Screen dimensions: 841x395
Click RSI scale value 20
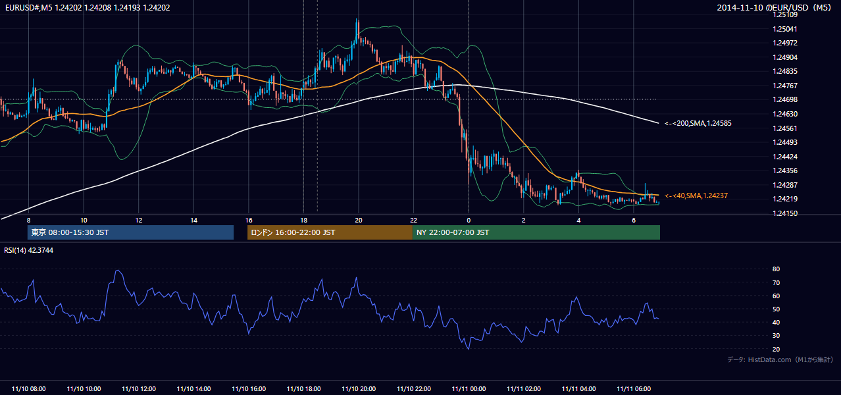point(776,349)
